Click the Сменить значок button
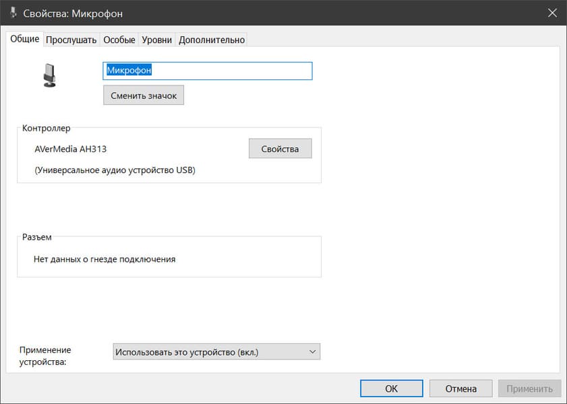This screenshot has height=404, width=567. (144, 96)
